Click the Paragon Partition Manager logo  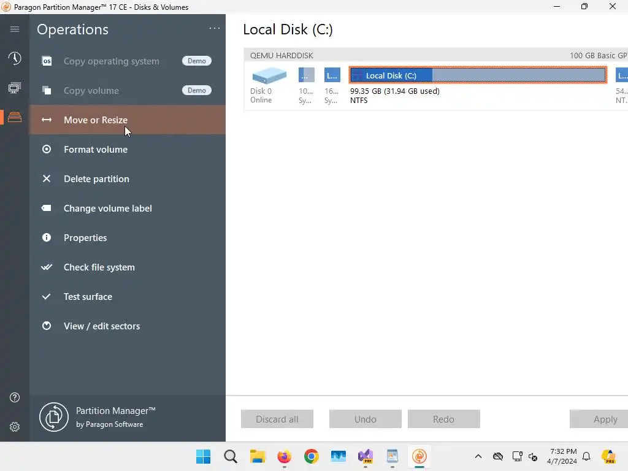coord(54,417)
